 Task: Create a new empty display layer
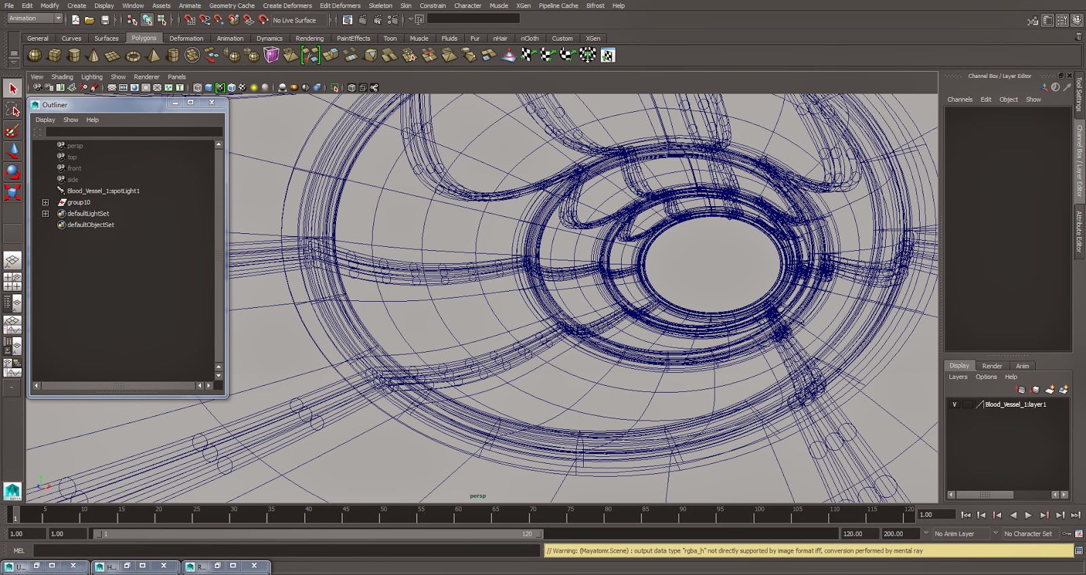coord(1049,390)
